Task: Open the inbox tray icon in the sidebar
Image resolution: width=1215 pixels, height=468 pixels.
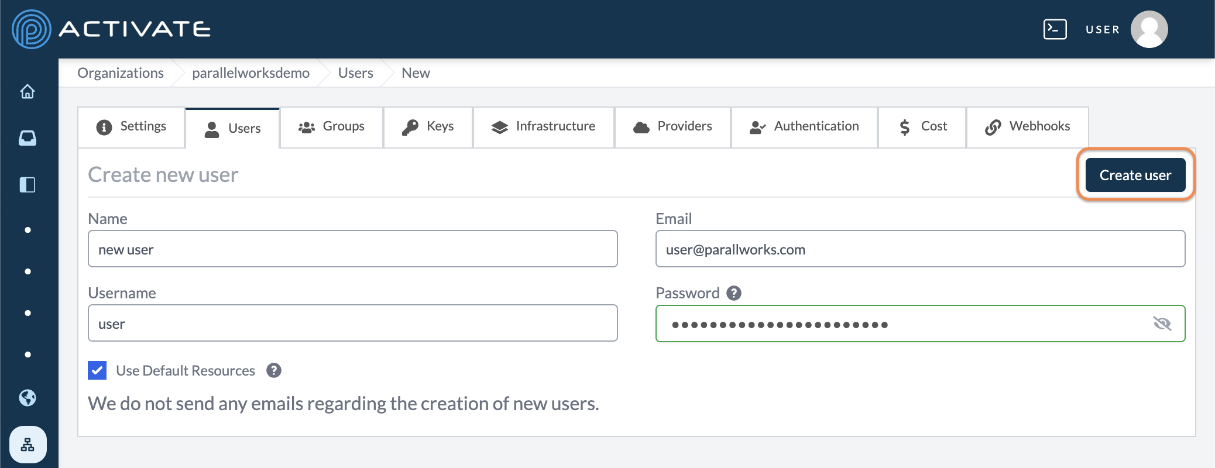Action: pos(28,138)
